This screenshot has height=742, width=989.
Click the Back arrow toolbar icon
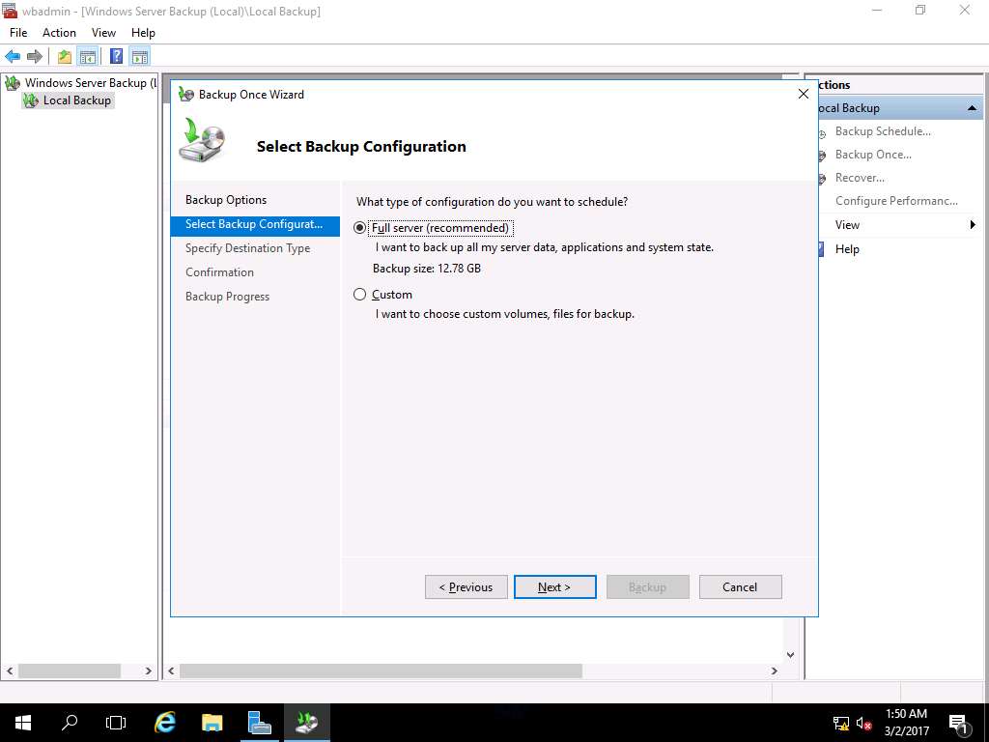(13, 57)
